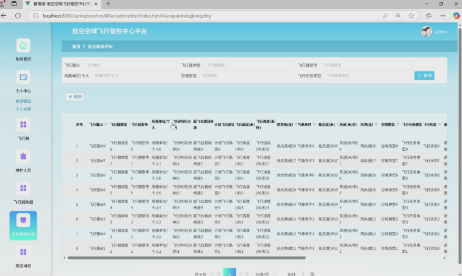Sort by 气象条件 column arrows
The width and height of the screenshot is (462, 276).
point(314,125)
